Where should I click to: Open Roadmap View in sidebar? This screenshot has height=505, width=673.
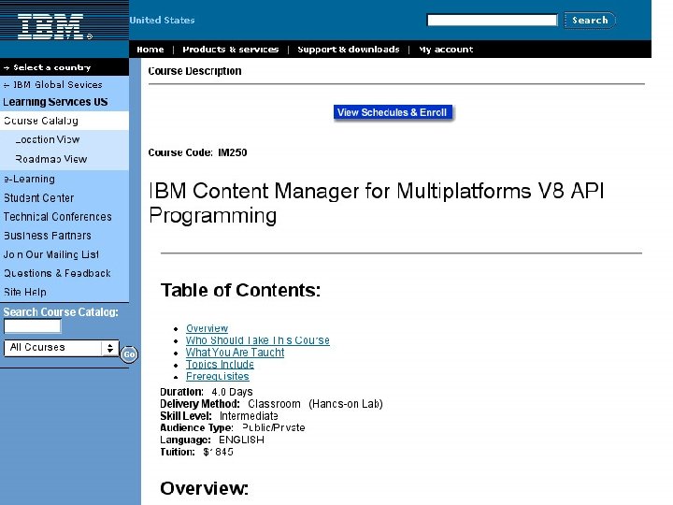point(51,159)
